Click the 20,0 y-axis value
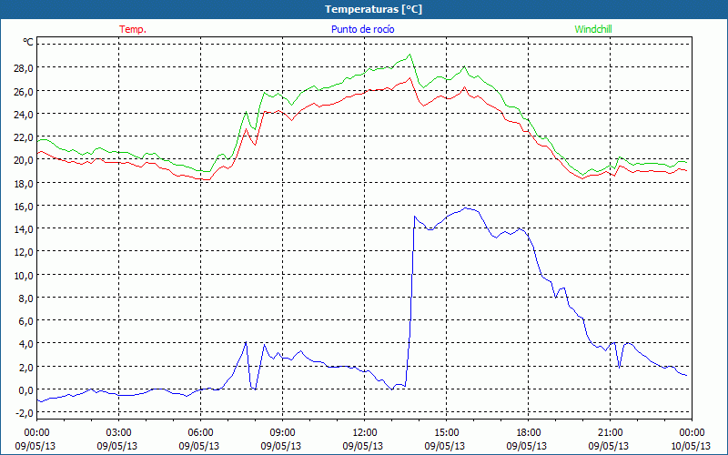The image size is (728, 455). 24,160
